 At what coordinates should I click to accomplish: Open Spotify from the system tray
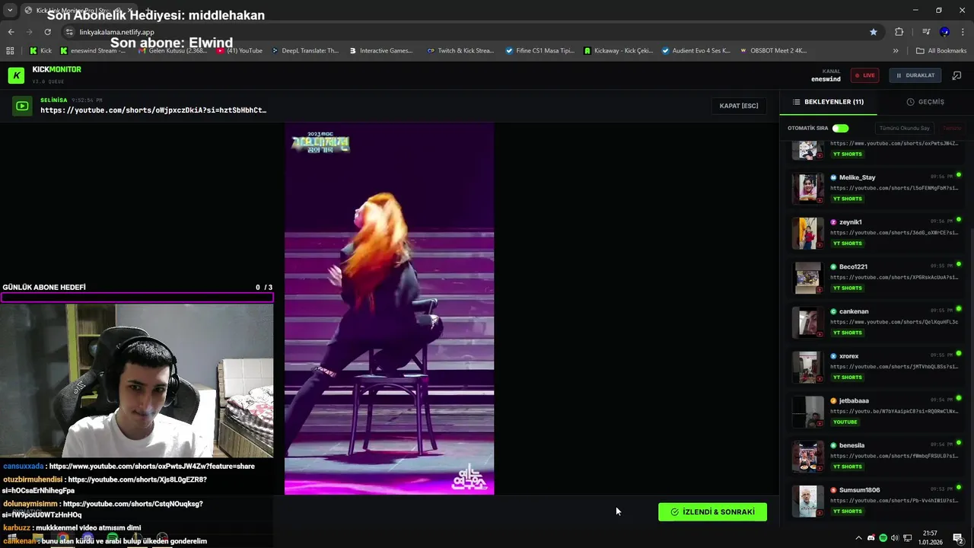tap(883, 538)
